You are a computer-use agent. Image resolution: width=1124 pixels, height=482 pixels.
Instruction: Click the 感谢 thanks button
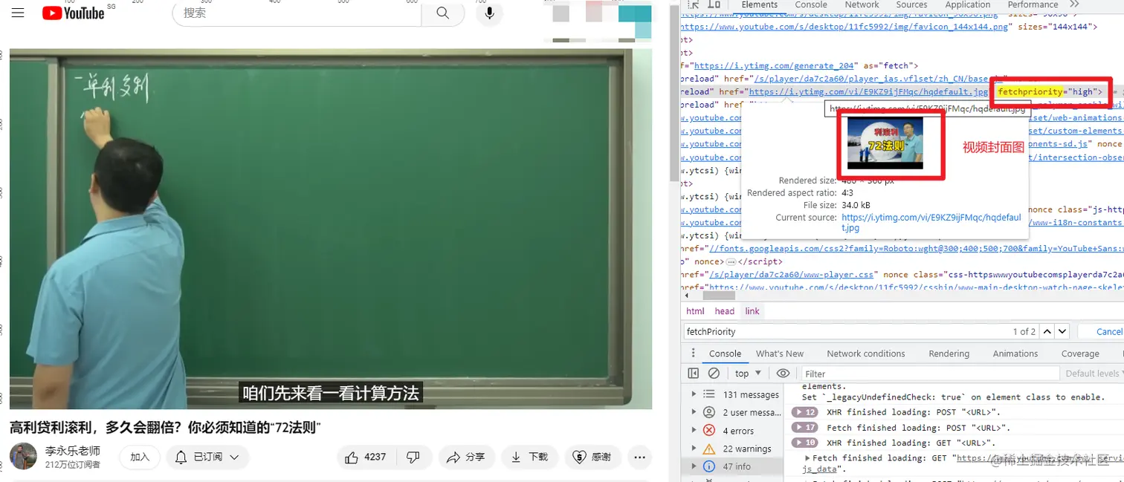(x=592, y=457)
